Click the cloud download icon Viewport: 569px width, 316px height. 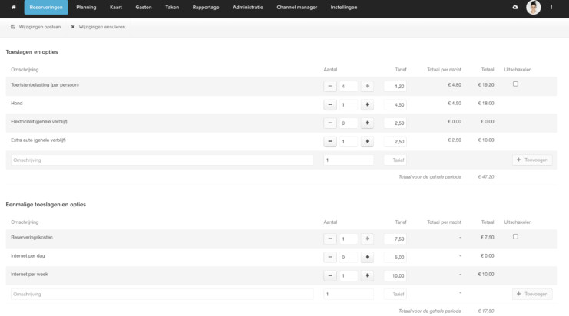[x=514, y=7]
